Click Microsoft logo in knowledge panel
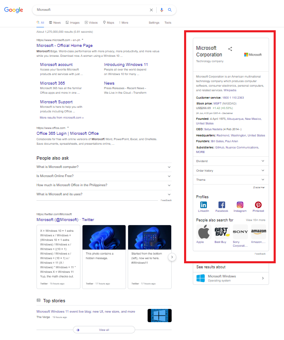Image resolution: width=284 pixels, height=340 pixels. [253, 55]
